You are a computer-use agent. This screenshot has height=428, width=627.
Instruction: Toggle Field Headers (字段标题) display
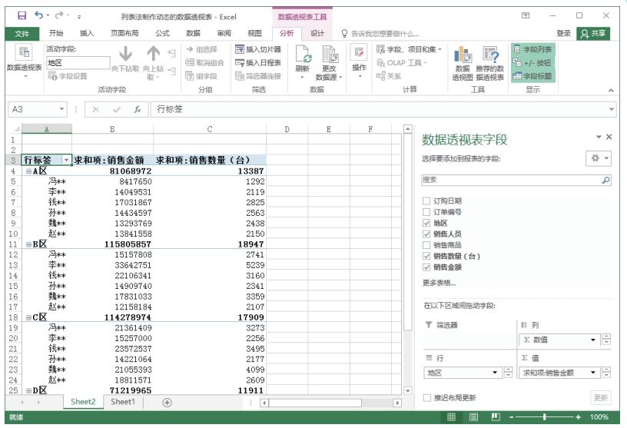(532, 76)
